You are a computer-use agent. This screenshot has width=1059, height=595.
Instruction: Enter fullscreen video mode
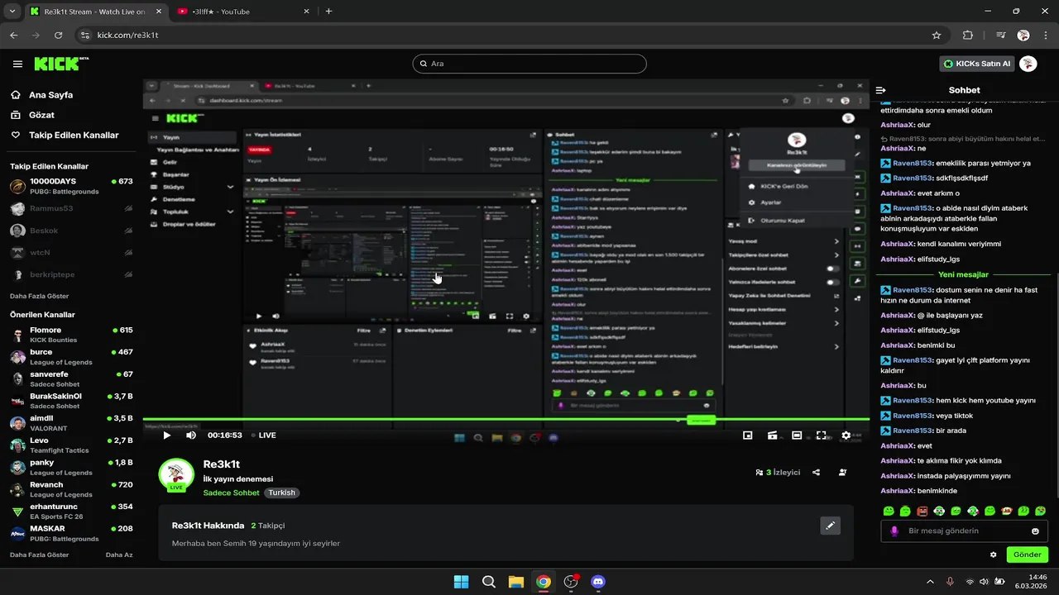pyautogui.click(x=822, y=436)
